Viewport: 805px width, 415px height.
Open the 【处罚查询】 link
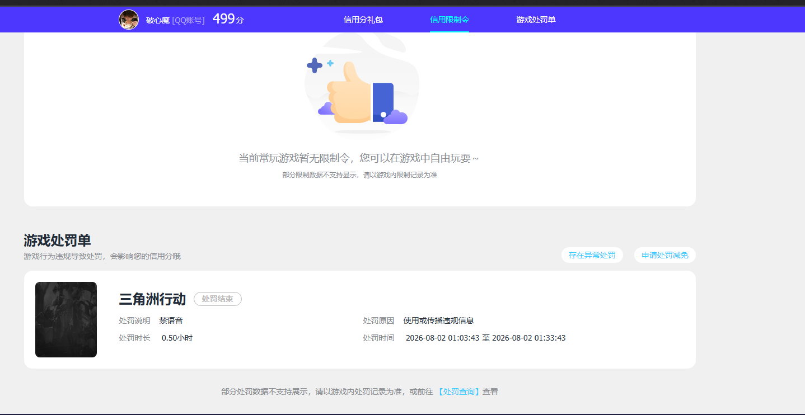point(458,392)
